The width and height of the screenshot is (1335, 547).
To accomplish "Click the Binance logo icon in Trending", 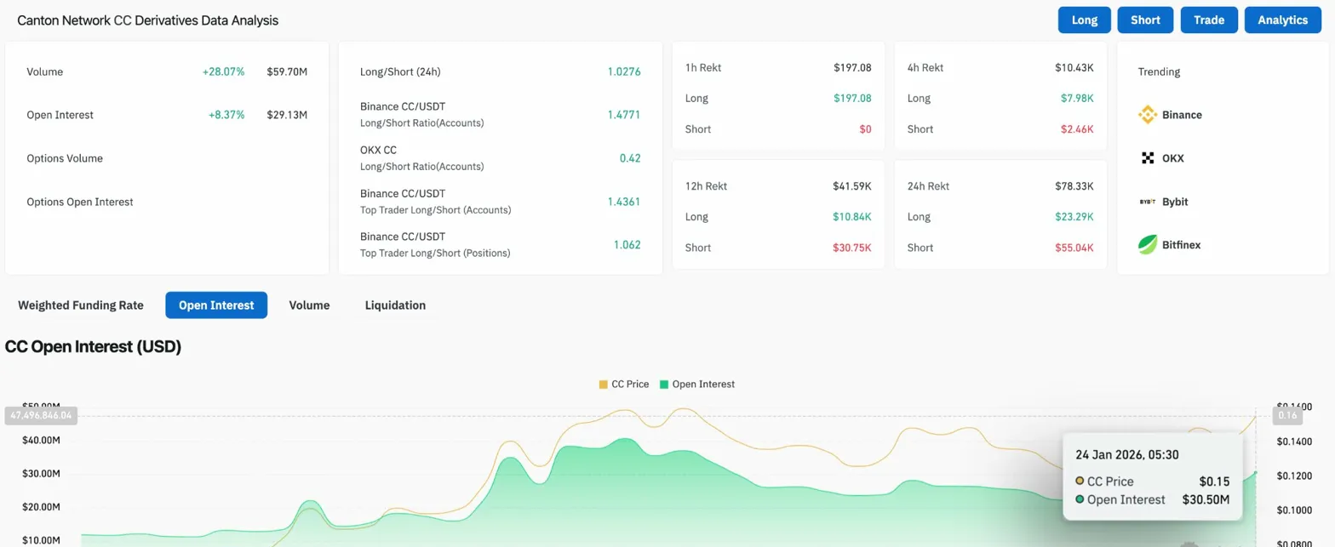I will point(1148,115).
